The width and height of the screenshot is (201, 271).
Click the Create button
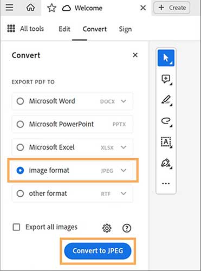172,8
